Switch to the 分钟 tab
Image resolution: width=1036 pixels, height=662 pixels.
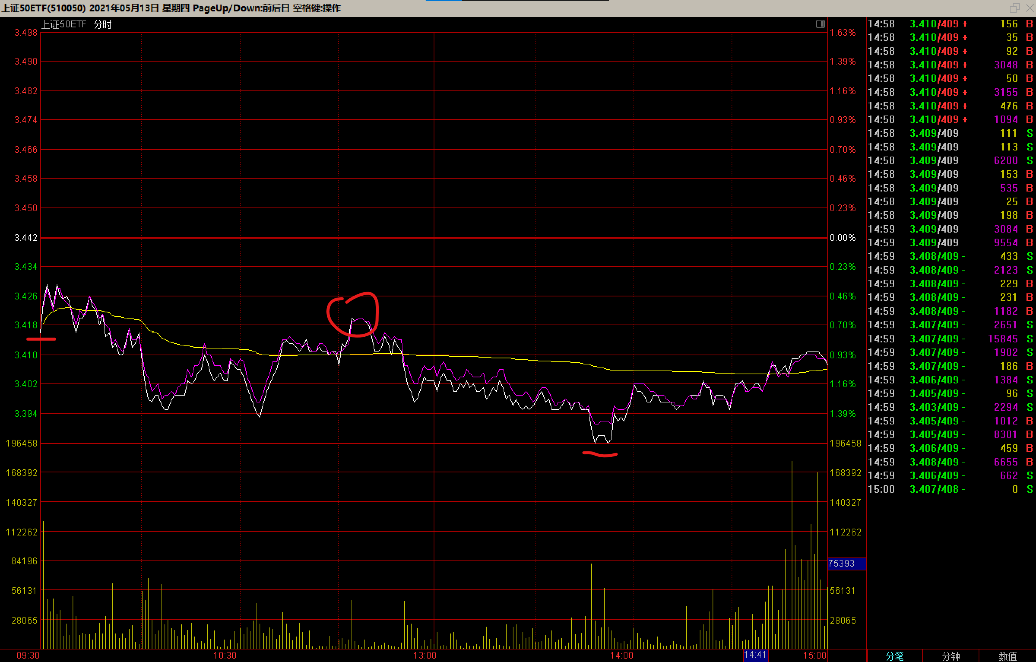click(950, 656)
